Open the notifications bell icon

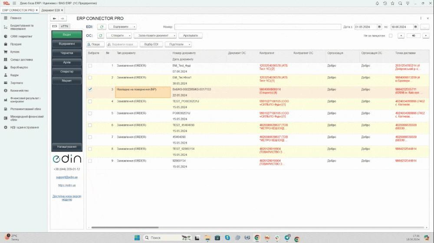click(x=377, y=3)
